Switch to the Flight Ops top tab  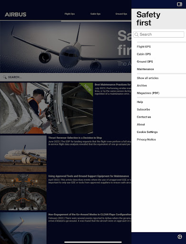pyautogui.click(x=69, y=14)
